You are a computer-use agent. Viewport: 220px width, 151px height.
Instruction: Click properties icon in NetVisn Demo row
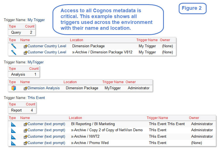[x=25, y=130]
